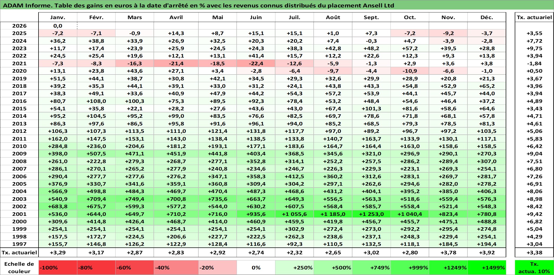Select the +108,0 cell in Févr. 2016
Screen dimensions: 554x275
96,101
